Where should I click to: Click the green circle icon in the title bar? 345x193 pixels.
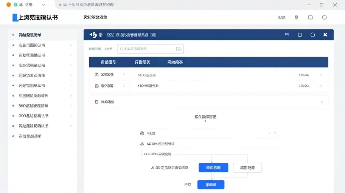(16, 5)
